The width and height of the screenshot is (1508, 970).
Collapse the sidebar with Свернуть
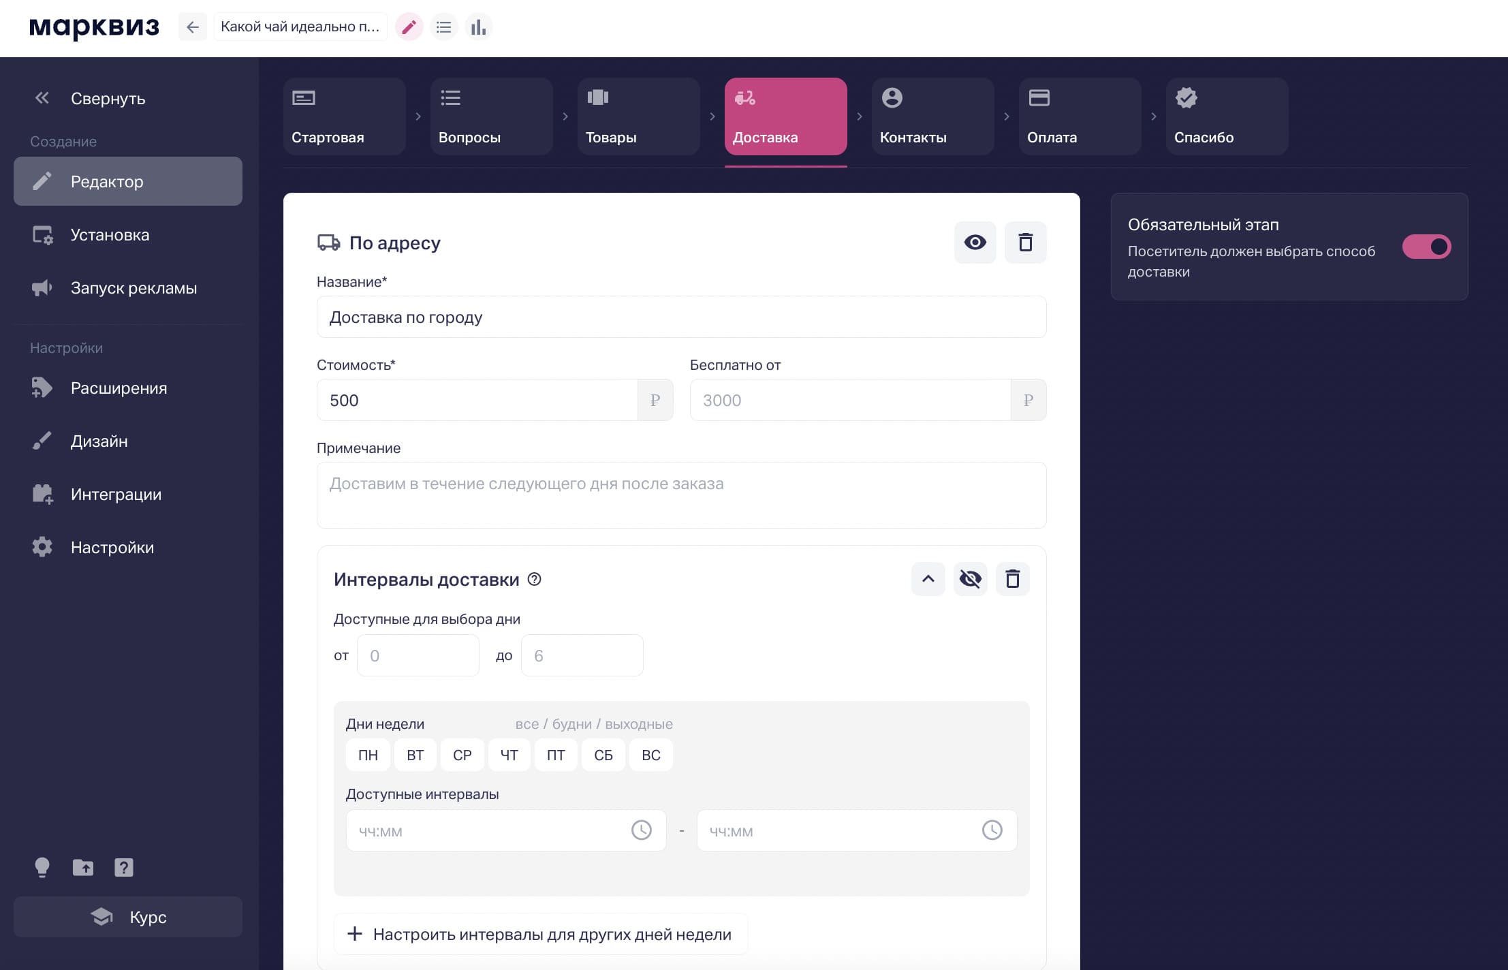point(106,98)
